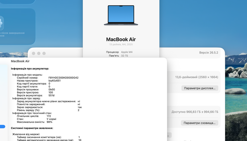
Task: Select charging status value 'так'
Action: pyautogui.click(x=80, y=107)
